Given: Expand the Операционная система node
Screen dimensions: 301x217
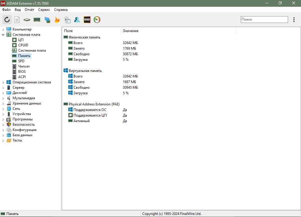Looking at the screenshot, I should (x=3, y=83).
